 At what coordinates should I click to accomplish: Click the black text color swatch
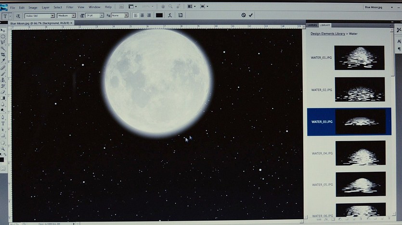coord(159,15)
